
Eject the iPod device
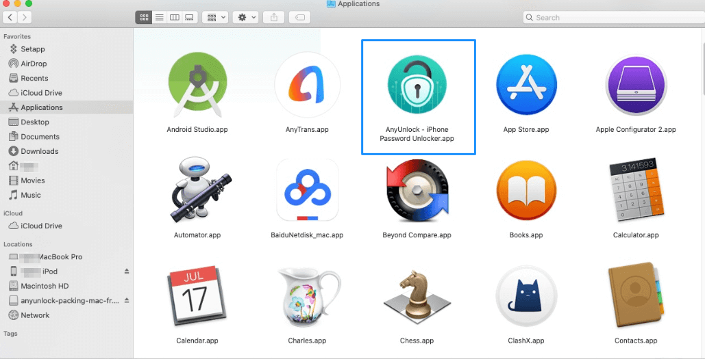click(127, 271)
